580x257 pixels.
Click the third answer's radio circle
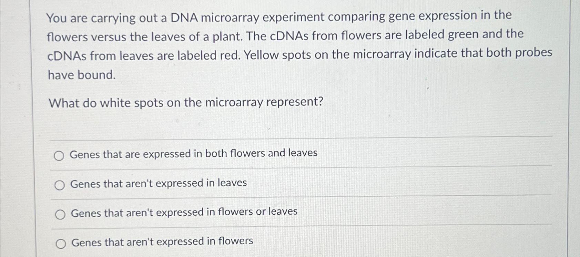coord(60,214)
